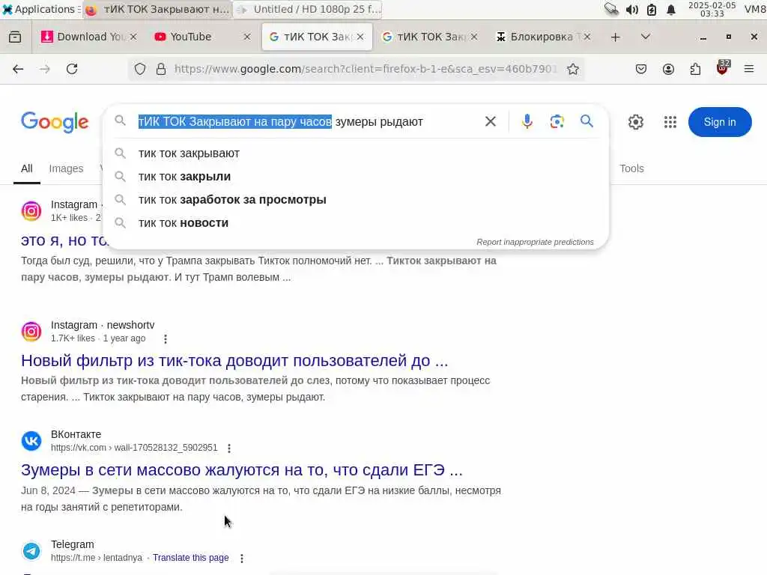Open Google quick settings gear
This screenshot has height=575, width=767.
coord(635,122)
